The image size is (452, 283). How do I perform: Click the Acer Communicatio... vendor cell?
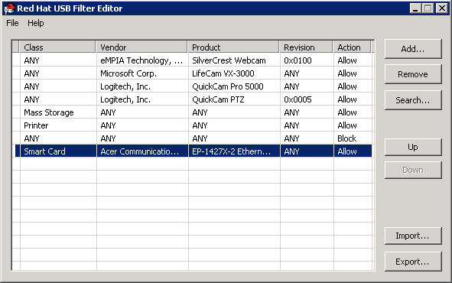point(142,151)
